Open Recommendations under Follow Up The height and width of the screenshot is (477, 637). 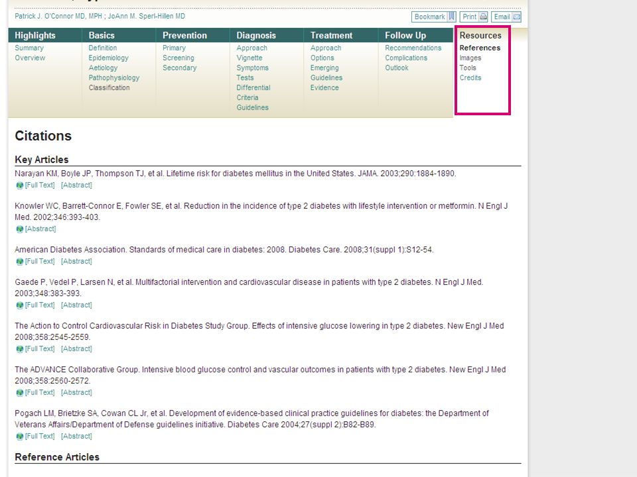pyautogui.click(x=413, y=48)
